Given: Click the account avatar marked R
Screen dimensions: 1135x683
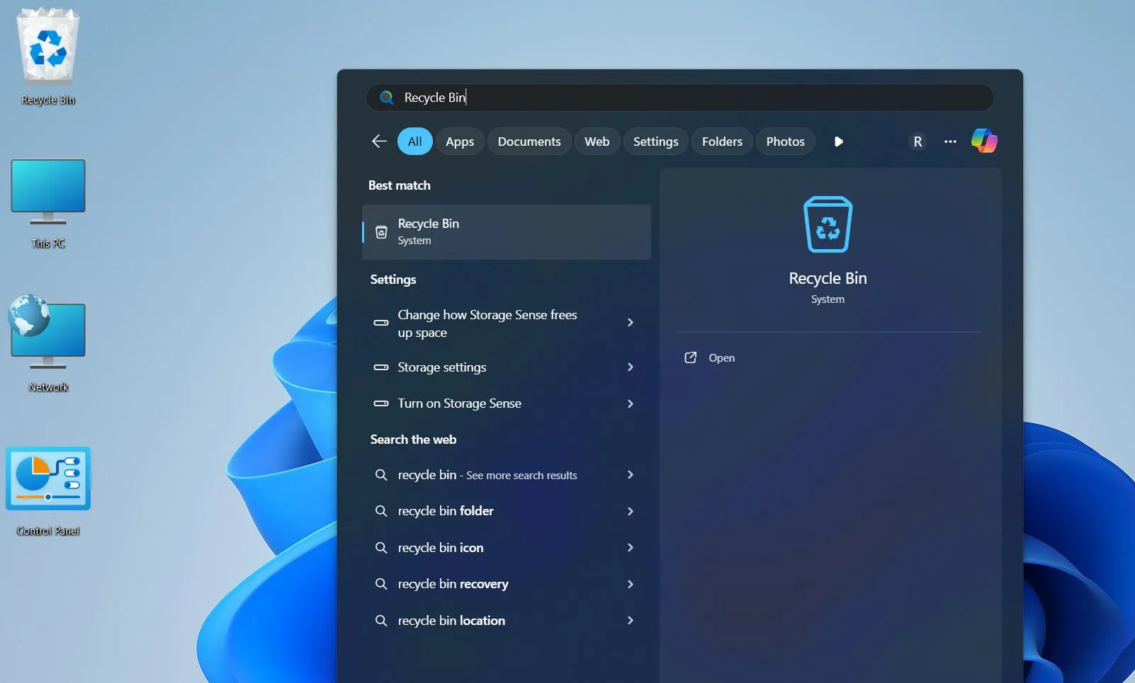Looking at the screenshot, I should (x=917, y=141).
